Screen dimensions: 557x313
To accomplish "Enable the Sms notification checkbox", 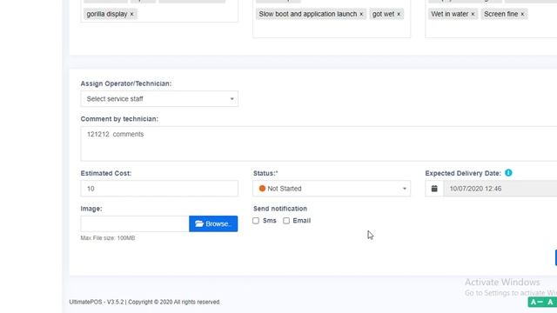I will click(x=256, y=221).
